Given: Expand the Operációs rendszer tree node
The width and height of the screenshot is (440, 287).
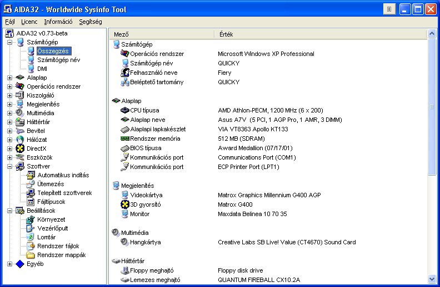Looking at the screenshot, I should [x=10, y=87].
